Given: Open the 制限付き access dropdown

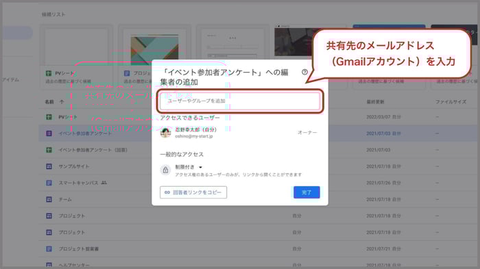Looking at the screenshot, I should click(189, 167).
